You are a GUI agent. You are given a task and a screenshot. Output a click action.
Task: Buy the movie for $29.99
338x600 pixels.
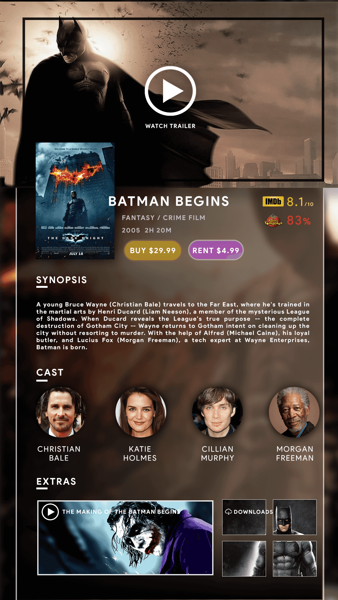pyautogui.click(x=153, y=250)
